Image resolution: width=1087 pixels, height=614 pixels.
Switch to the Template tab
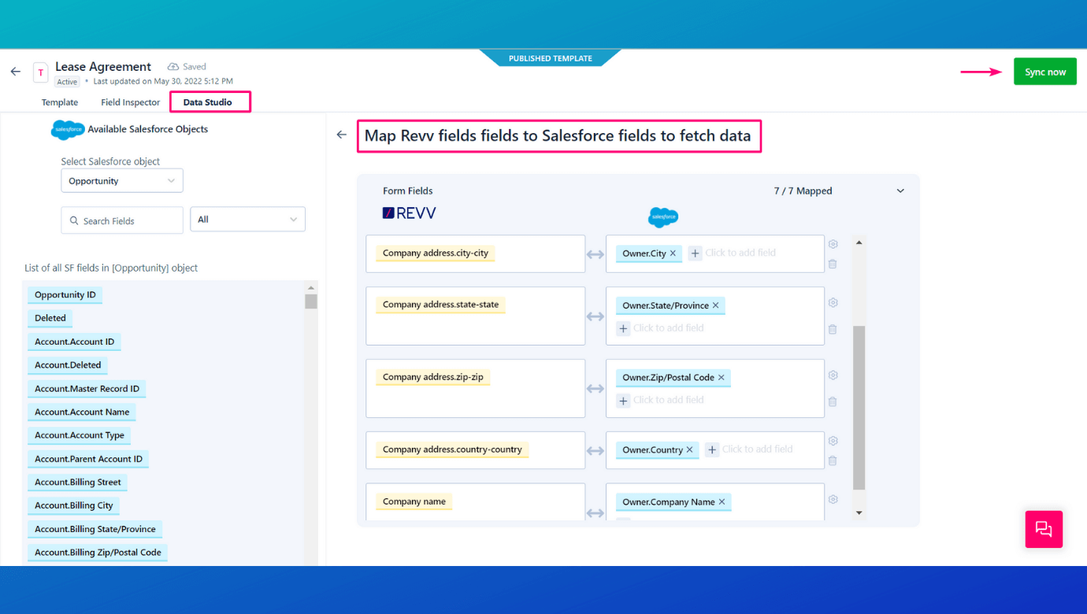60,102
